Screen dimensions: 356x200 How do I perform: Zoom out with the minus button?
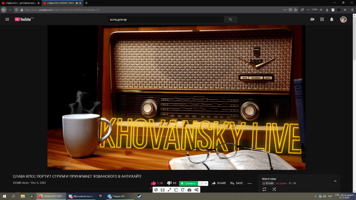pos(308,10)
